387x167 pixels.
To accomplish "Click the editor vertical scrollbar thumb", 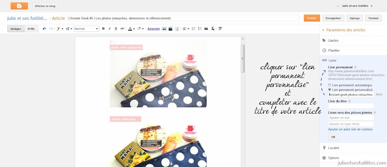I will click(x=243, y=59).
